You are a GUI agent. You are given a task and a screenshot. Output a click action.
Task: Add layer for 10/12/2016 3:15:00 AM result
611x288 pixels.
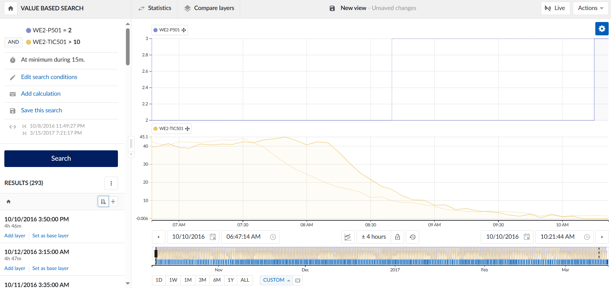(15, 268)
